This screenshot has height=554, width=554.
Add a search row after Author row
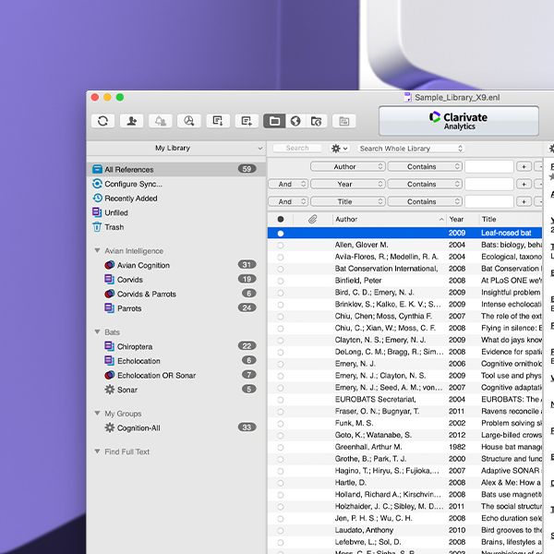pos(524,166)
